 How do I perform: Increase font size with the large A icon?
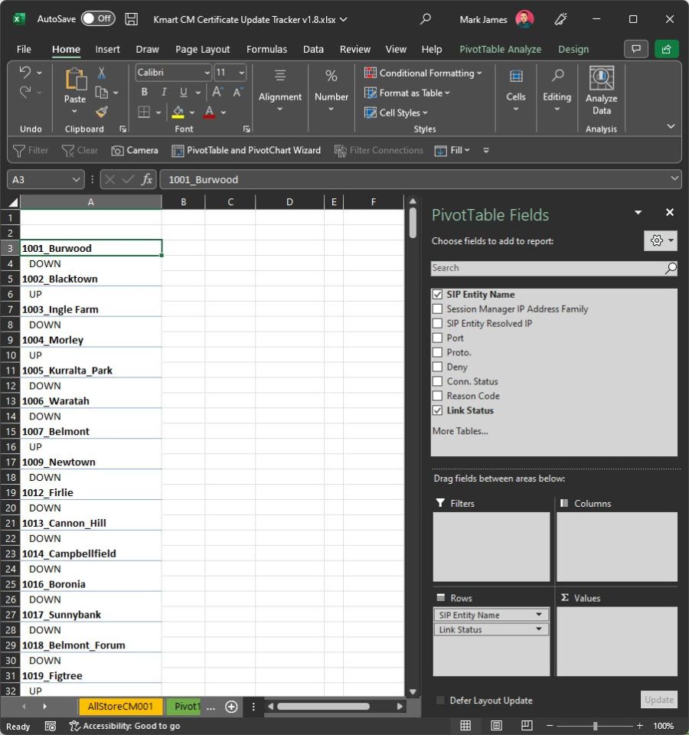217,92
